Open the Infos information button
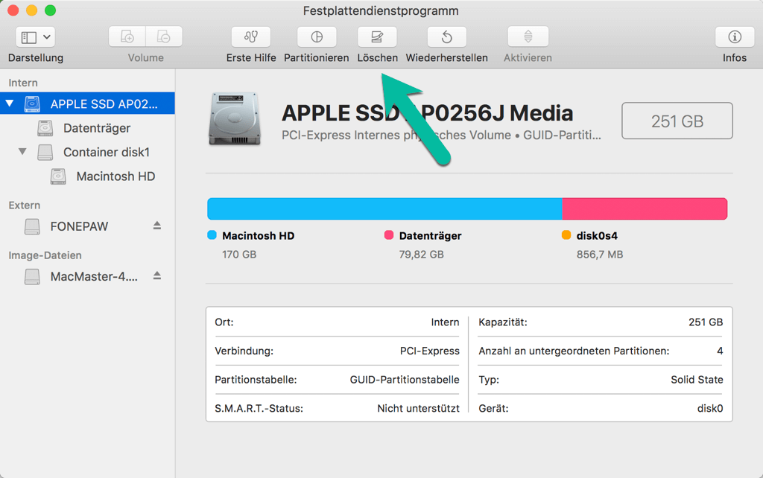This screenshot has height=478, width=763. pos(735,36)
